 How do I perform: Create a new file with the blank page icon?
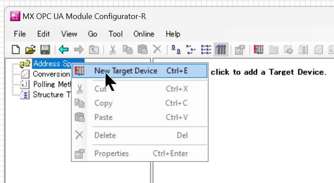click(16, 50)
